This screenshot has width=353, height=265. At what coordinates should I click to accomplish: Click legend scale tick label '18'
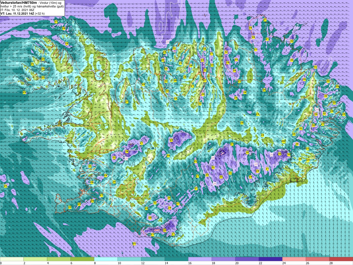click(x=213, y=263)
